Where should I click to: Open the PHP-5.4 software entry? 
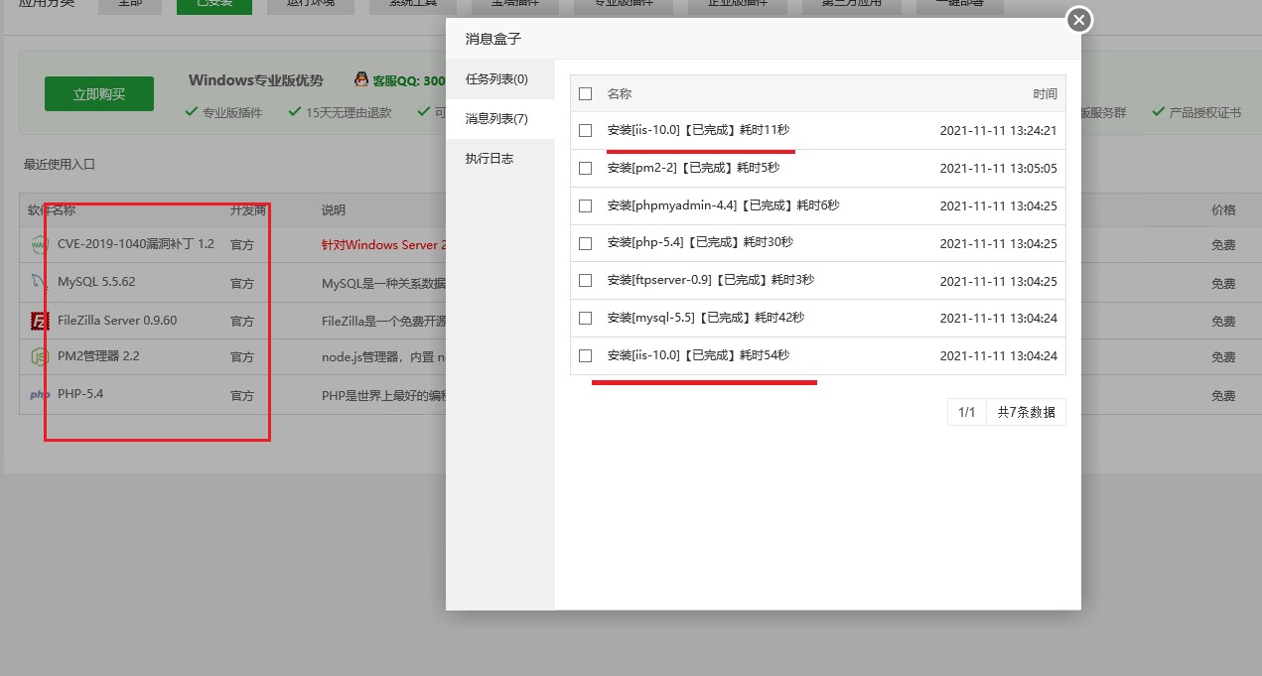[80, 394]
